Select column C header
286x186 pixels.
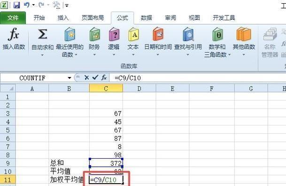click(106, 88)
